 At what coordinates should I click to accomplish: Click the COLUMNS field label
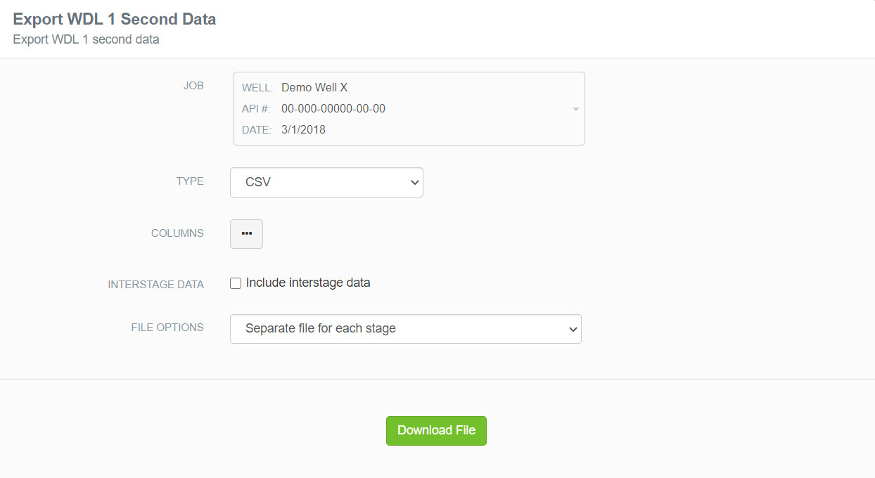[177, 233]
